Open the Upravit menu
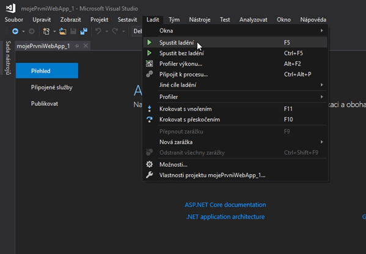 42,20
